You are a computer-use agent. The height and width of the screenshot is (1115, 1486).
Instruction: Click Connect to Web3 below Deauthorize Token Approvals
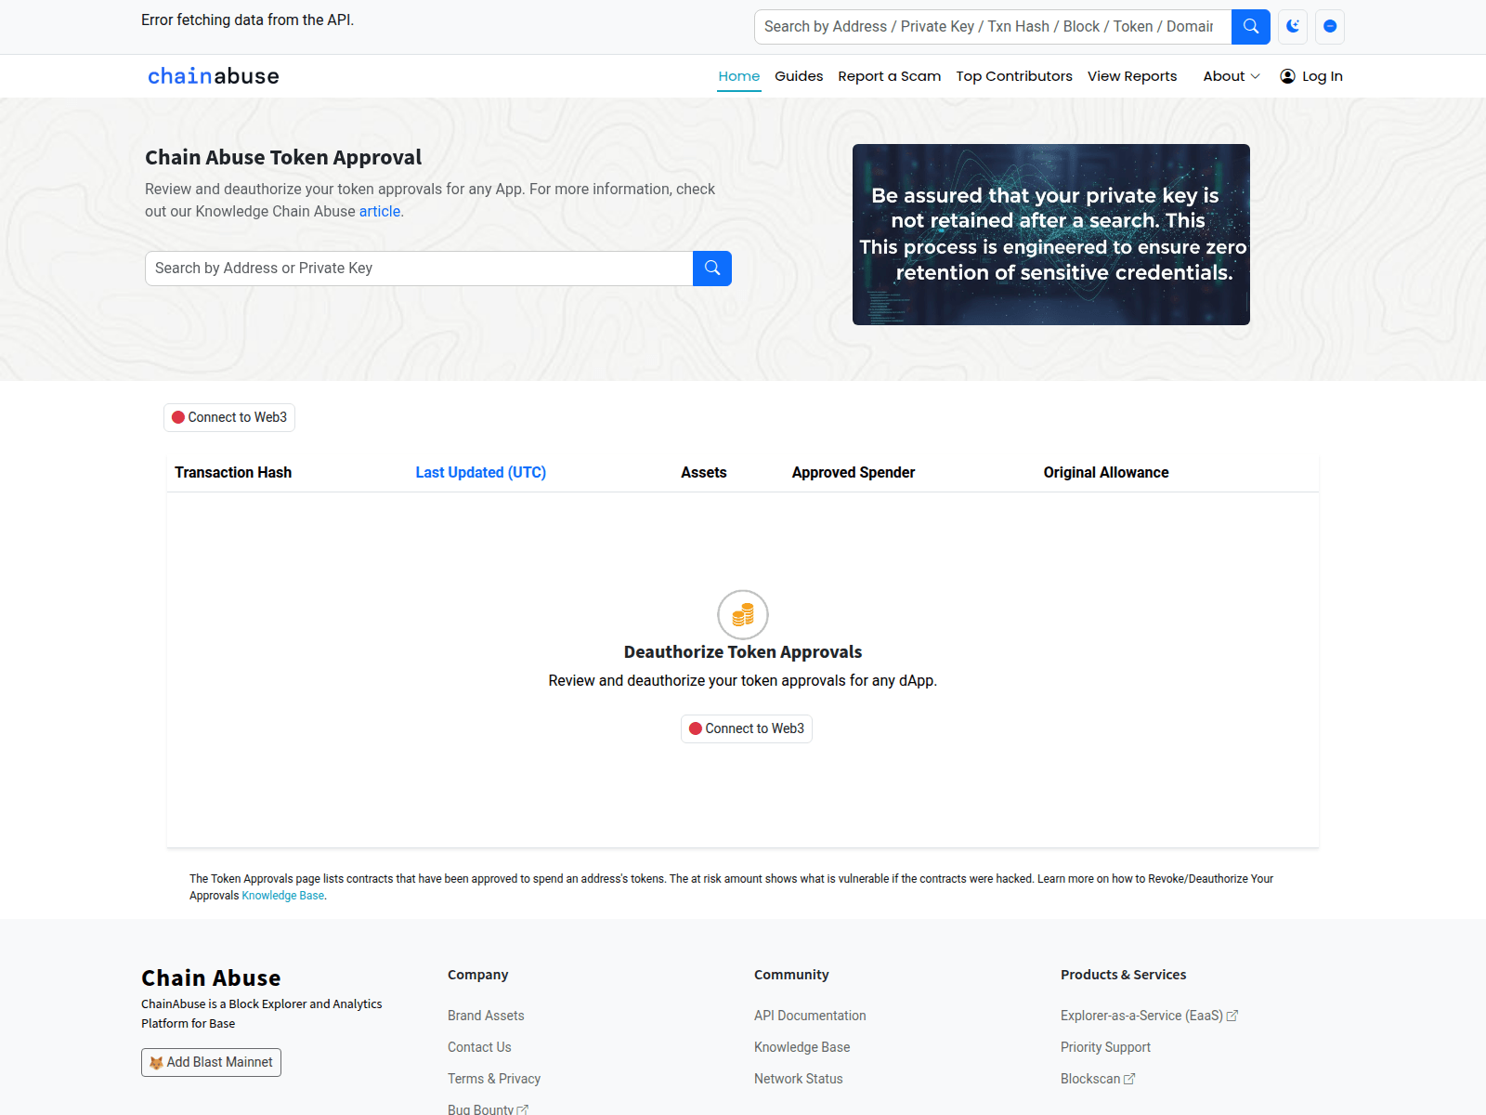point(747,728)
